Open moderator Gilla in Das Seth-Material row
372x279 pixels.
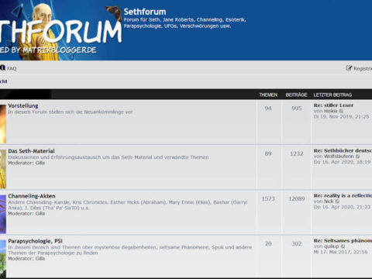(x=40, y=163)
